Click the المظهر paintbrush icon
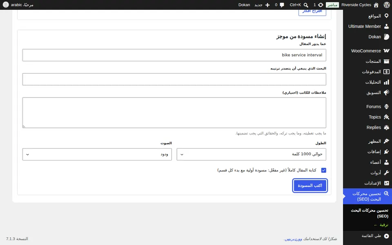Image resolution: width=392 pixels, height=245 pixels. (x=387, y=141)
